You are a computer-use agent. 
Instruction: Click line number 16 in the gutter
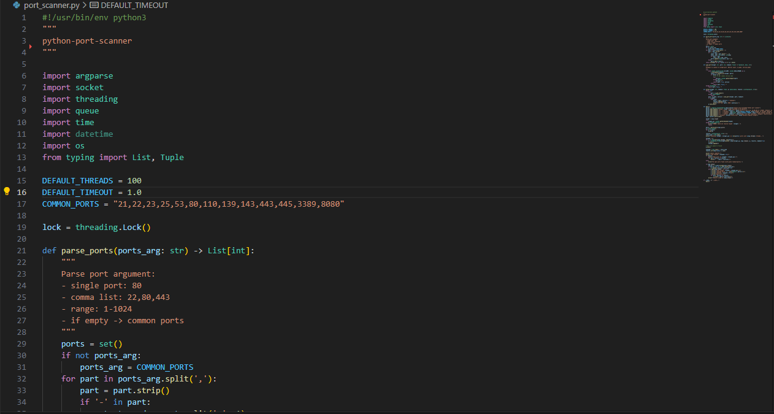(21, 192)
